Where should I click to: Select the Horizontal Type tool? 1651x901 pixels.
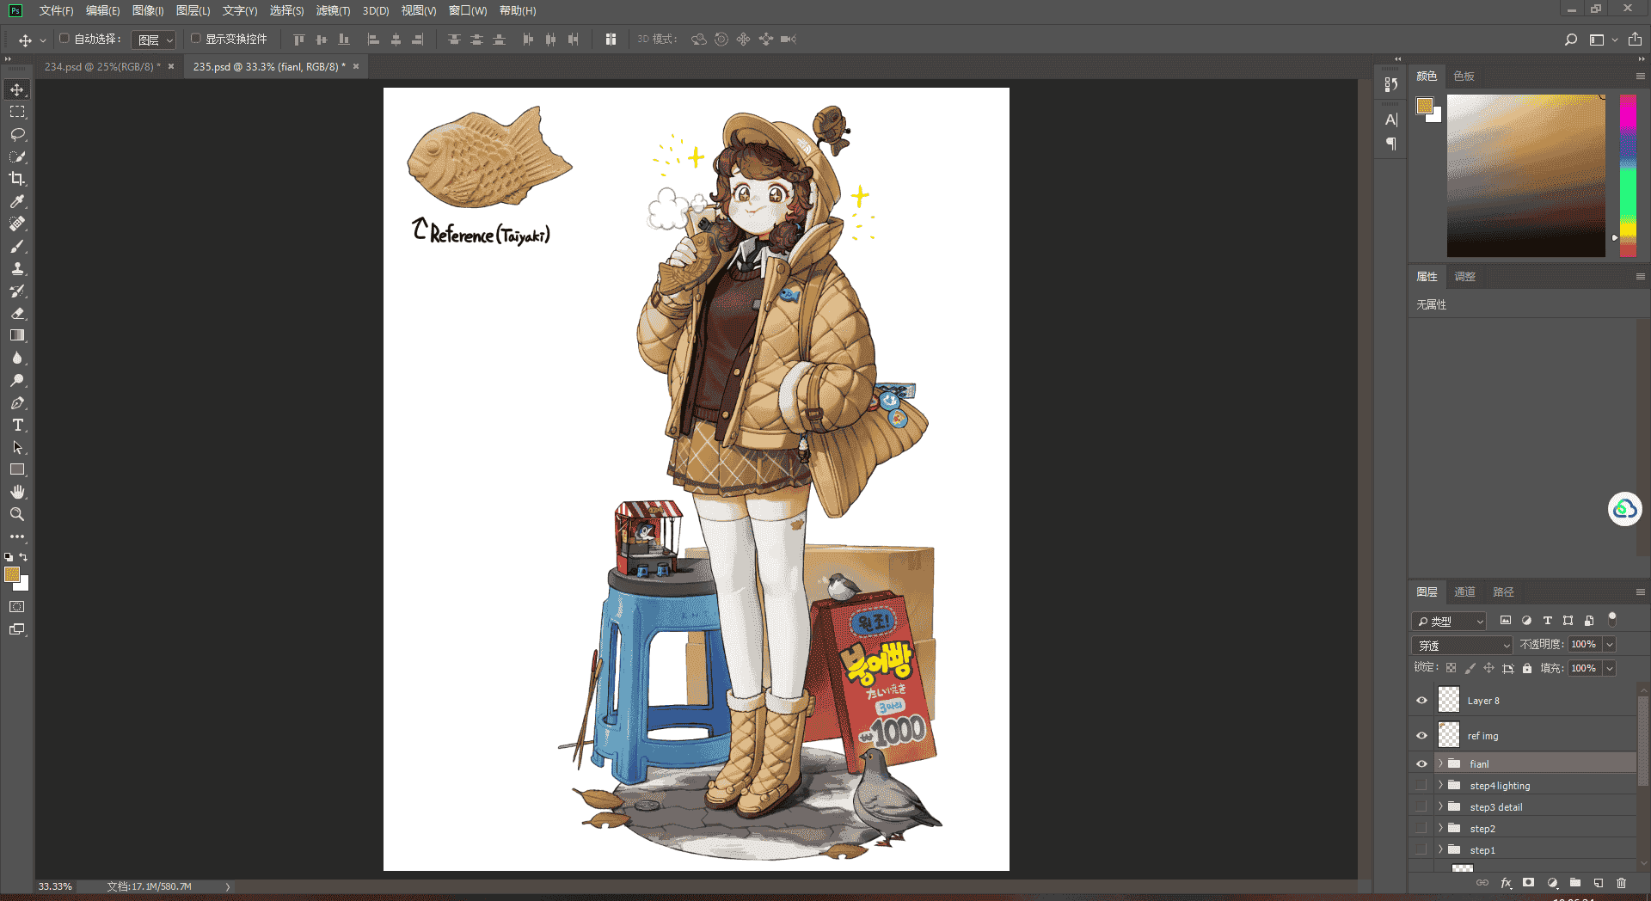pyautogui.click(x=17, y=425)
